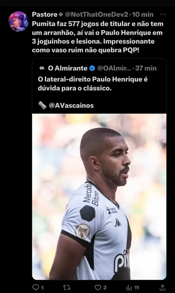Click the main tweet text about Pumita
This screenshot has height=293, width=175.
tap(98, 37)
